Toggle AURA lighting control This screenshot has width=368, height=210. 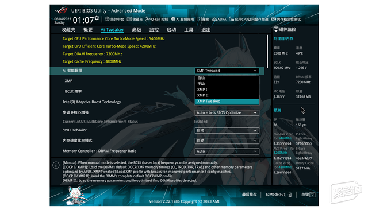pos(219,19)
